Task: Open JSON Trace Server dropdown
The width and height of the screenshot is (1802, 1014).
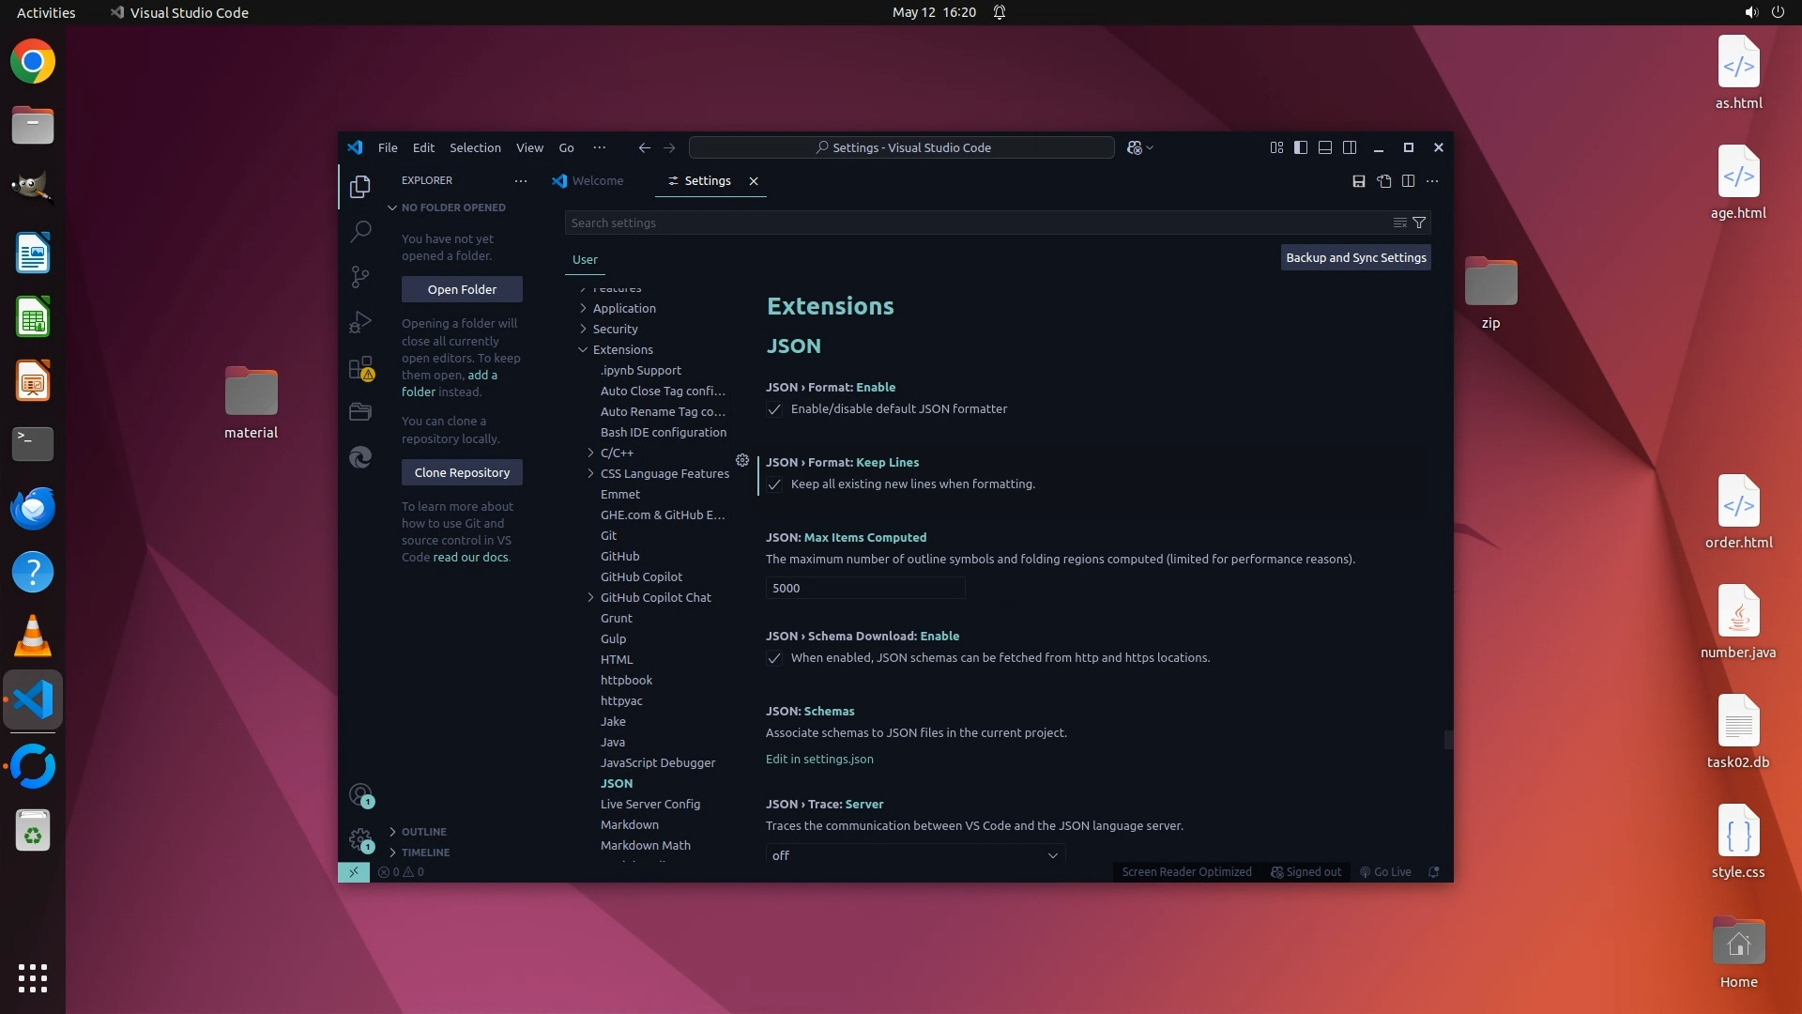Action: [x=915, y=855]
